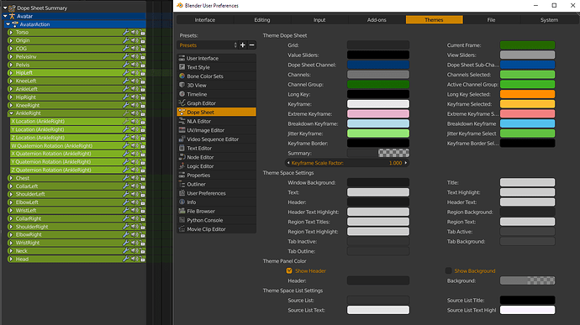580x325 pixels.
Task: Click the NLA Editor icon
Action: [182, 121]
